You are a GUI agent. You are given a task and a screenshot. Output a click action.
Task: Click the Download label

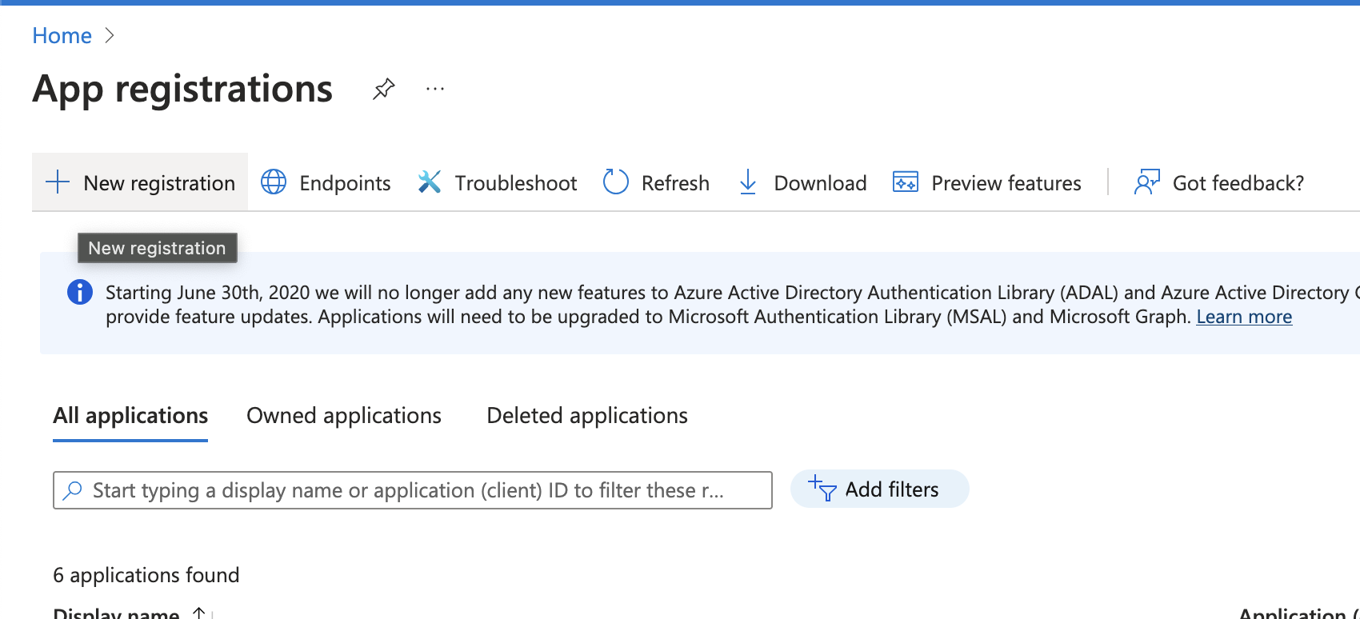pyautogui.click(x=820, y=183)
